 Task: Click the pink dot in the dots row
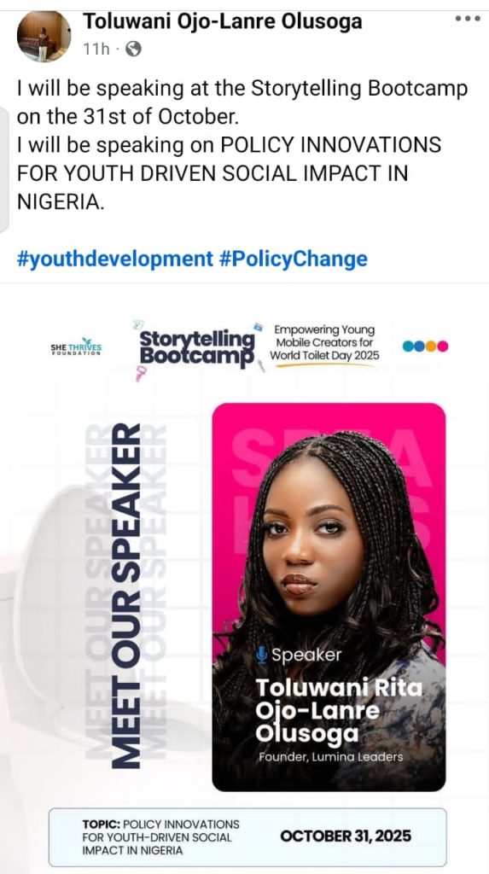tap(443, 347)
